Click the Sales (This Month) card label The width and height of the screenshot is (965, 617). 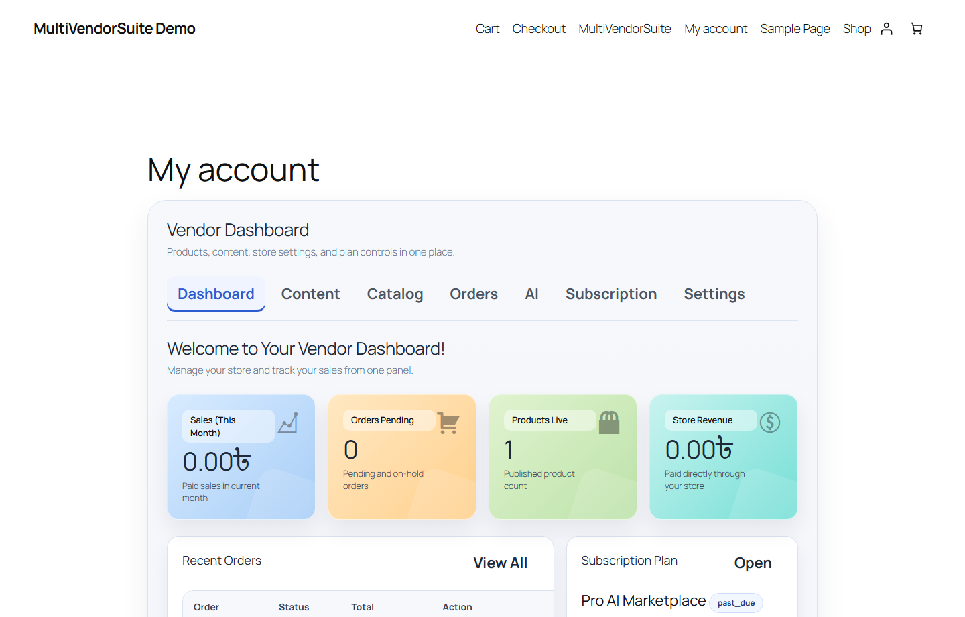click(229, 426)
